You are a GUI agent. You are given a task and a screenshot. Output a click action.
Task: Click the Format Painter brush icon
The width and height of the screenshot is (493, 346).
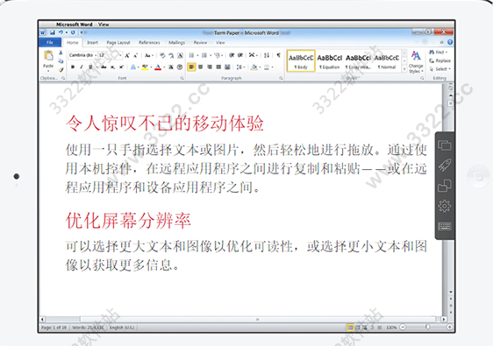(x=61, y=69)
